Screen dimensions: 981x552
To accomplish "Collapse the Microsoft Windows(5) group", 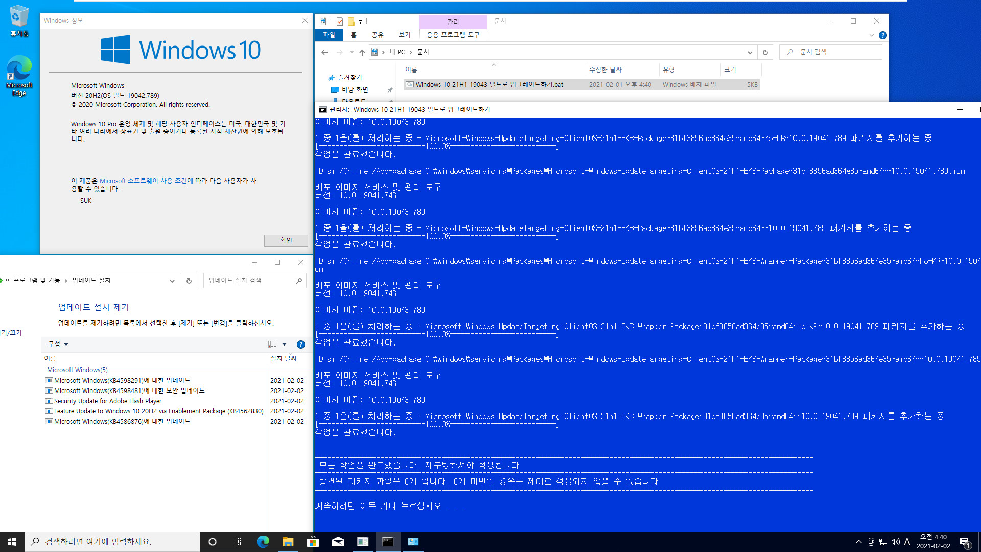I will click(x=77, y=370).
